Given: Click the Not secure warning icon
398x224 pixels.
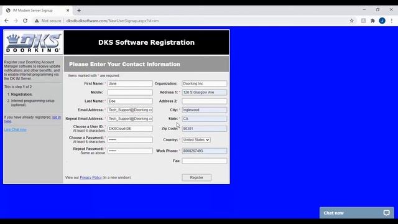Looking at the screenshot, I should [x=37, y=21].
